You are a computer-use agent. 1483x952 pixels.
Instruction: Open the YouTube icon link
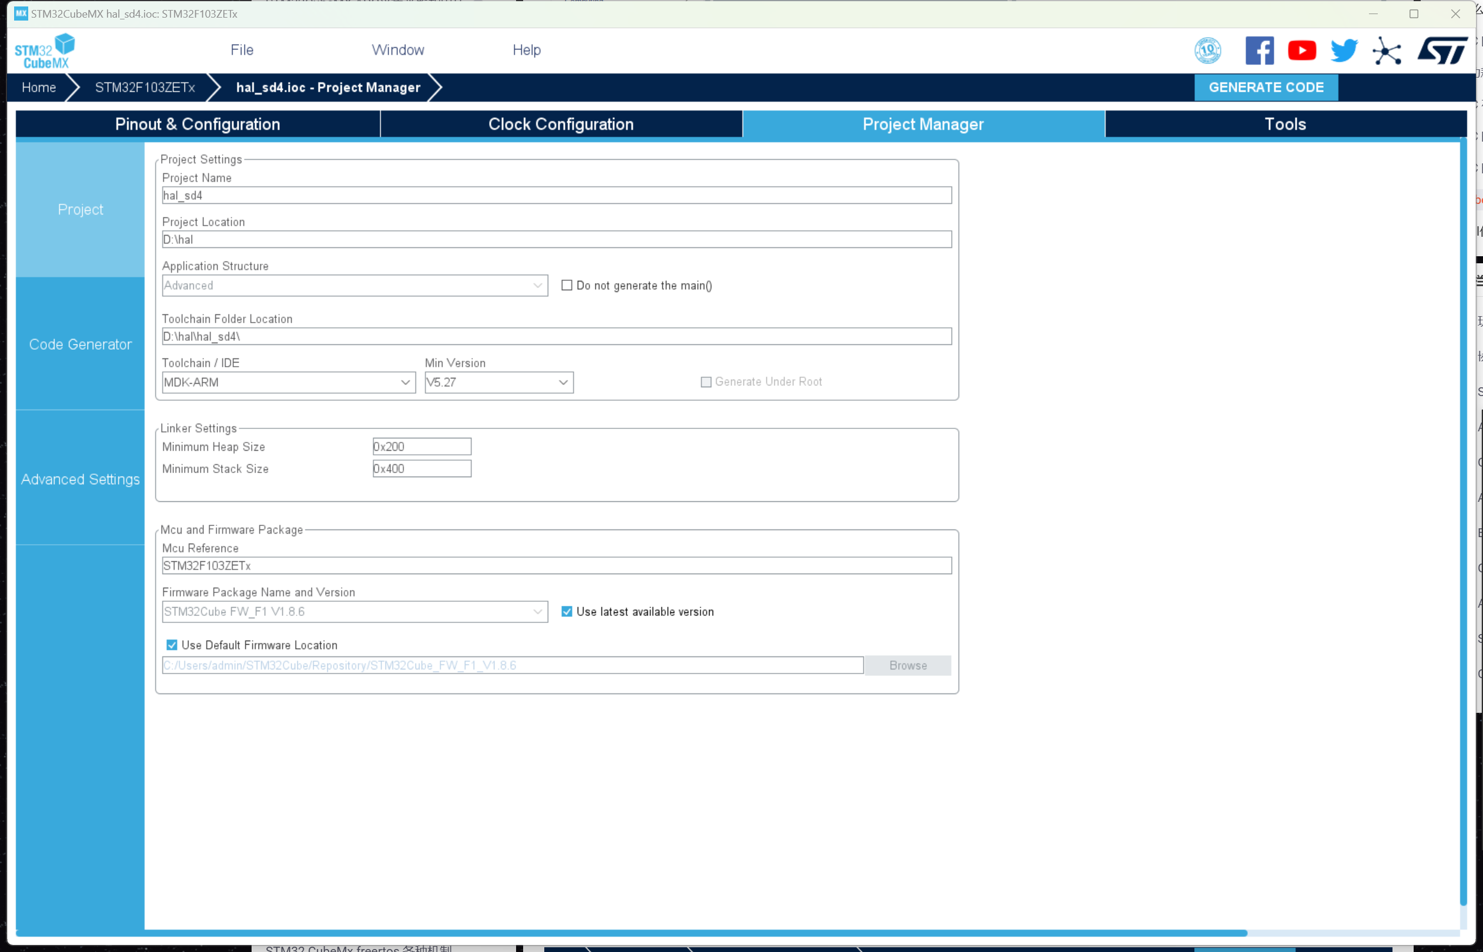tap(1302, 51)
